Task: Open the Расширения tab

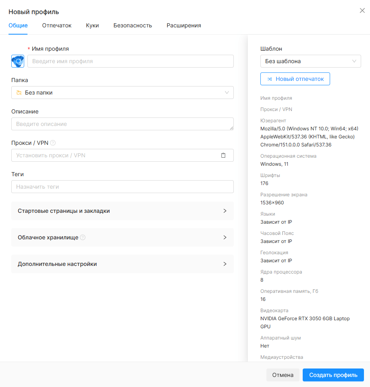Action: pos(184,25)
